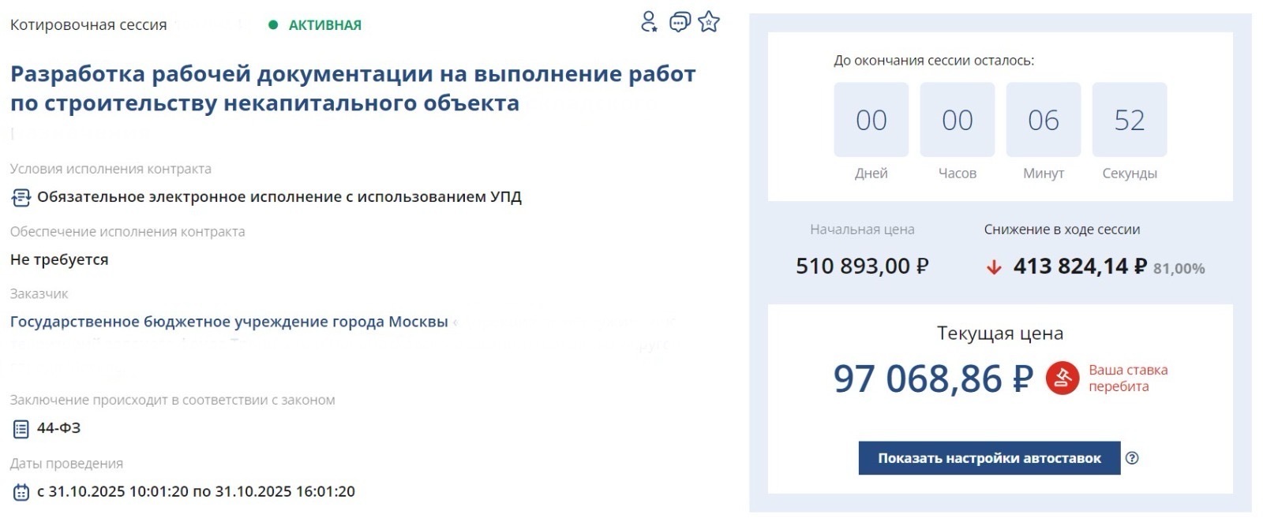
Task: Click the user profile icon with star
Action: pyautogui.click(x=648, y=22)
